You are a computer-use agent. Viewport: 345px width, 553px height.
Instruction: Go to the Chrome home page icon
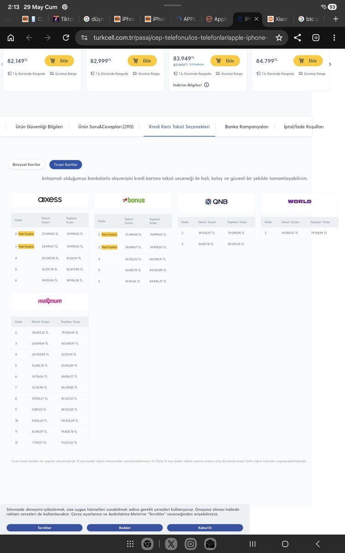coord(11,38)
